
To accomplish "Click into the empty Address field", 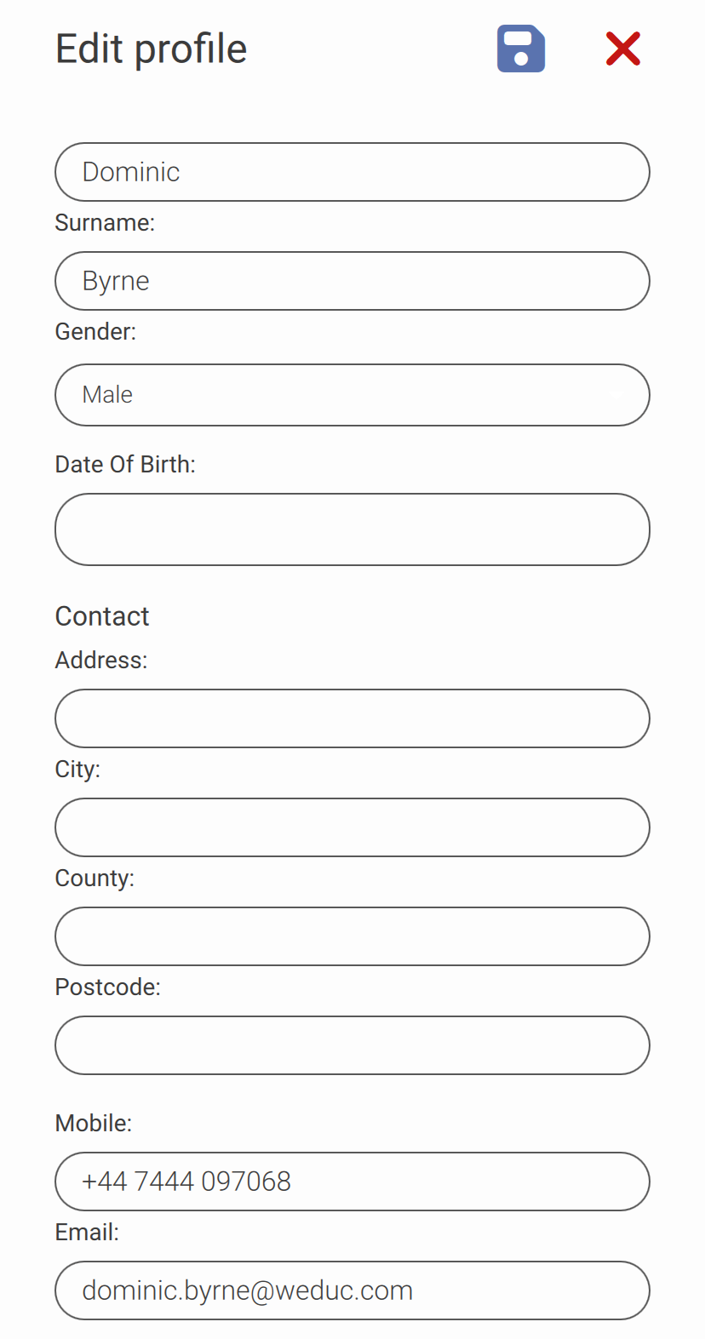I will click(x=352, y=718).
